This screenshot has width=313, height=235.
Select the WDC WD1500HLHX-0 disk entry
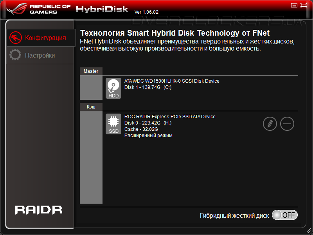(x=172, y=84)
